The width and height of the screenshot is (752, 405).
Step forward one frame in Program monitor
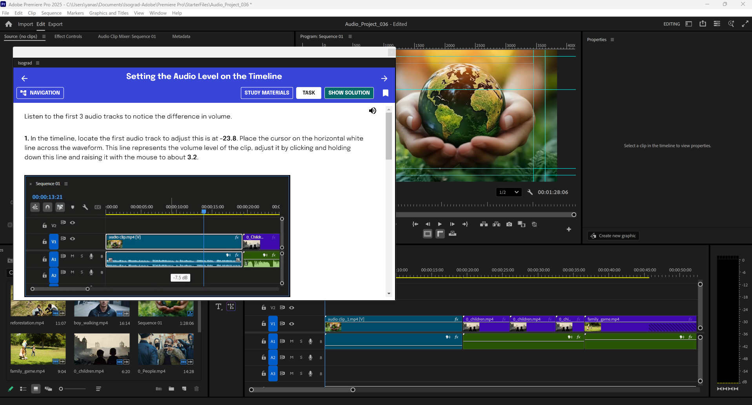[x=452, y=224]
